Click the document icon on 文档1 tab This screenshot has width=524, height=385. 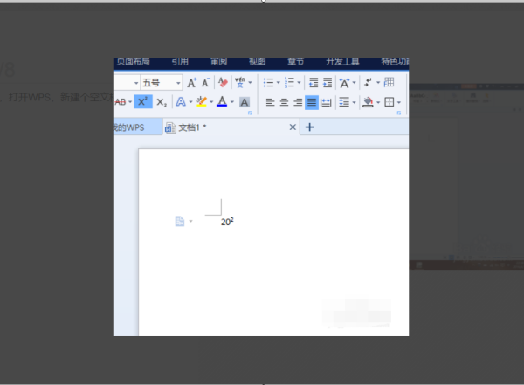pyautogui.click(x=170, y=127)
